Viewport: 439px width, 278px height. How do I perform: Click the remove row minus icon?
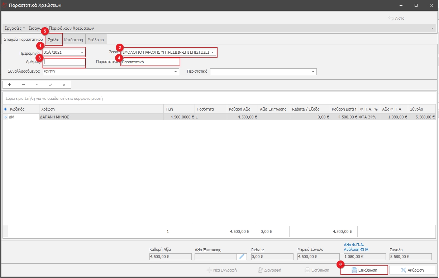[23, 85]
